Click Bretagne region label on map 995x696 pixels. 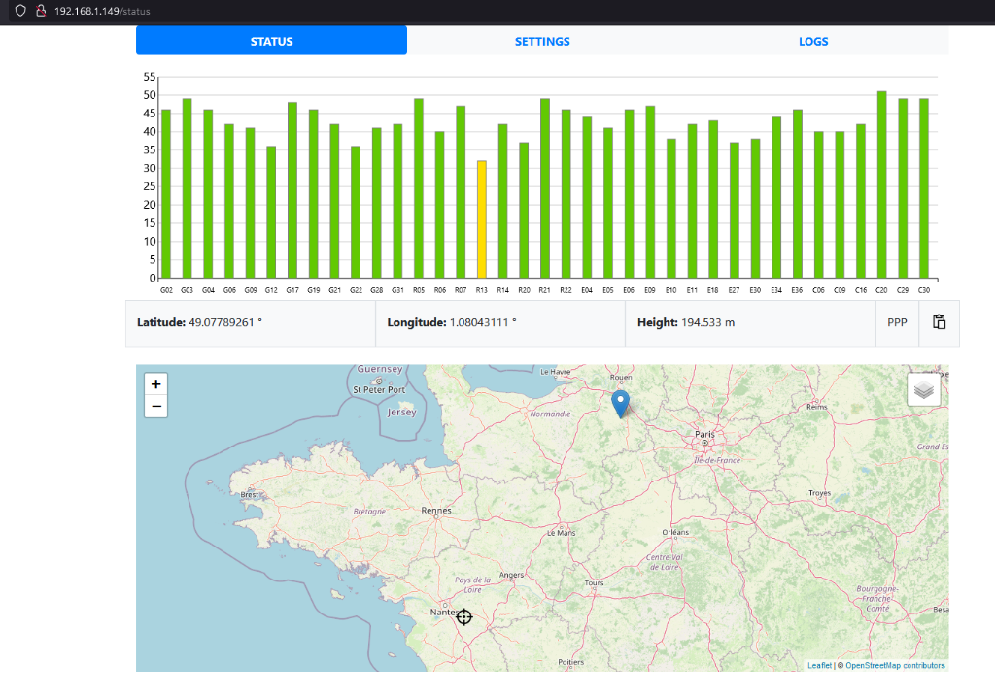[369, 512]
